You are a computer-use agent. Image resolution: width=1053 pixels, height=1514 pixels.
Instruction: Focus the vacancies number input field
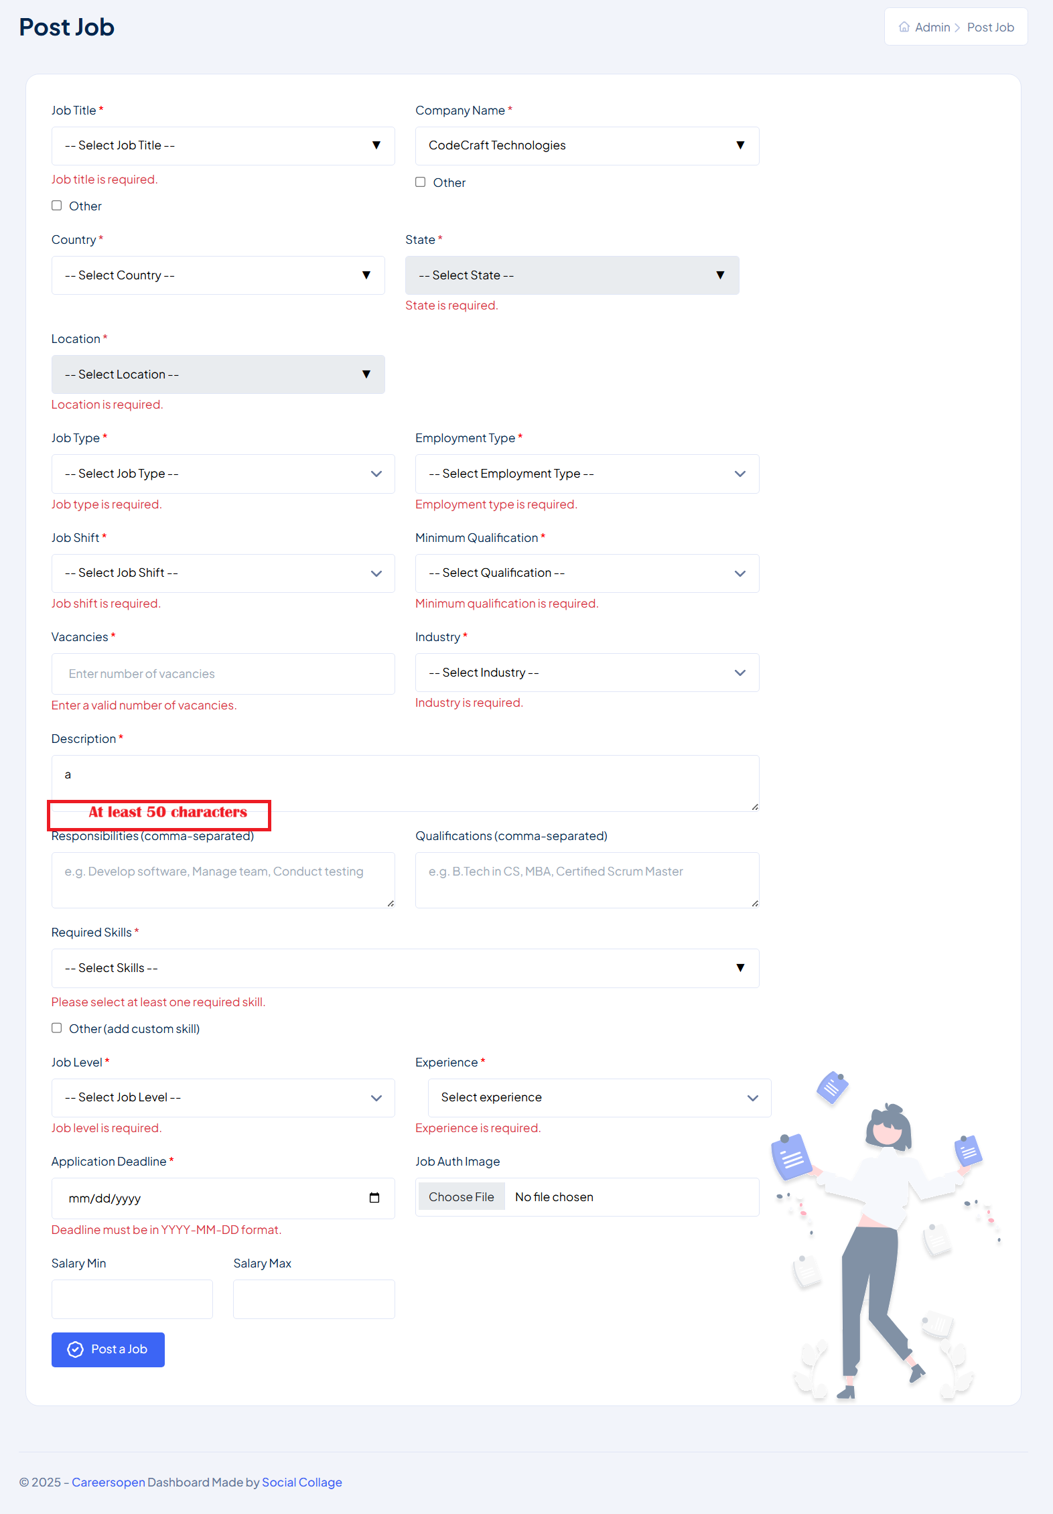tap(223, 674)
